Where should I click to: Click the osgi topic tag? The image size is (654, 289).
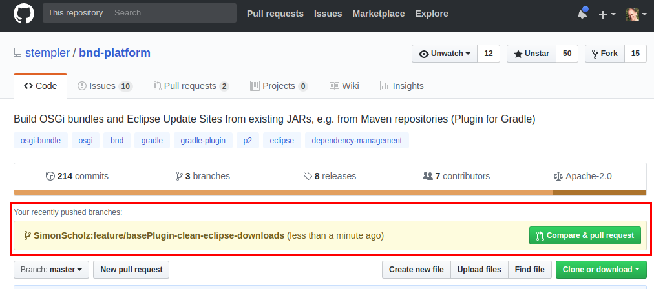(85, 141)
